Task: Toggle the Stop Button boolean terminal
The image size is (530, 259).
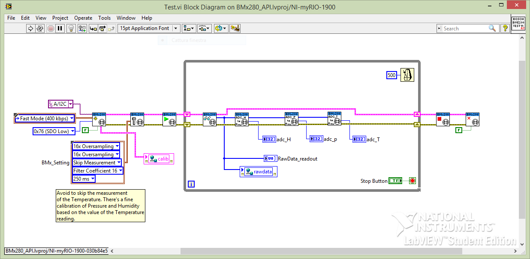Action: pos(395,181)
